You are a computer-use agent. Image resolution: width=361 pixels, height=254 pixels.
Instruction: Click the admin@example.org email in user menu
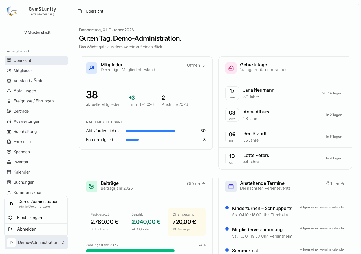pyautogui.click(x=34, y=207)
